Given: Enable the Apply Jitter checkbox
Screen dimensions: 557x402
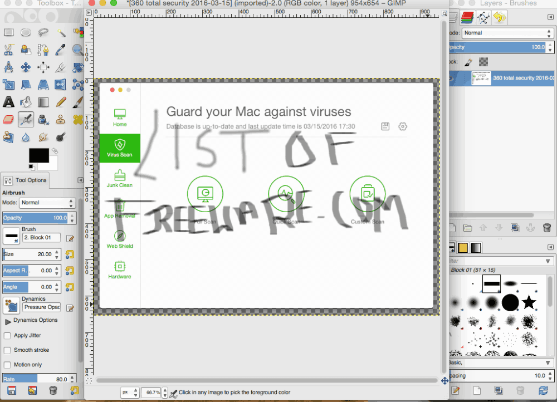Looking at the screenshot, I should tap(7, 336).
